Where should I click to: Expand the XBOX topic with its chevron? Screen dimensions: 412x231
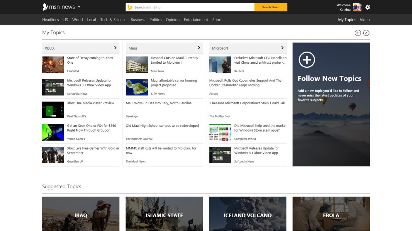point(115,48)
